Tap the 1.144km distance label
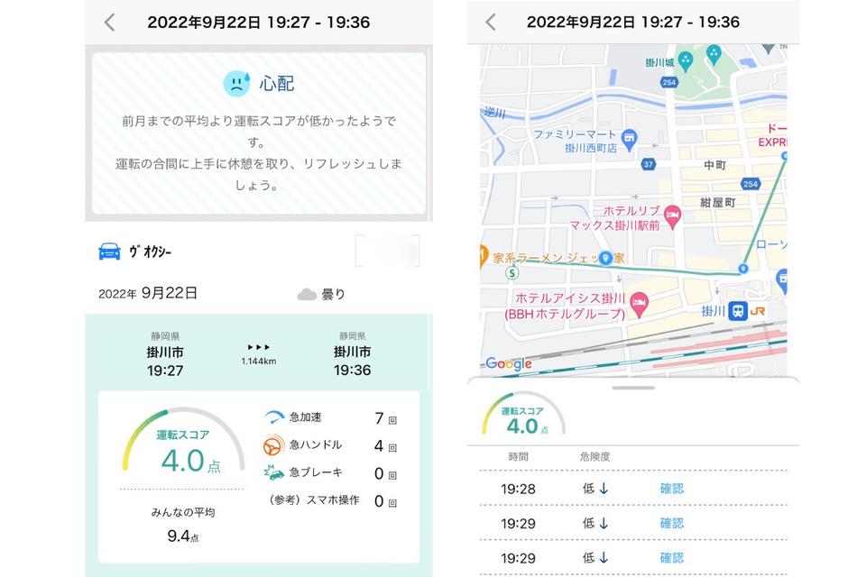Image resolution: width=866 pixels, height=577 pixels. tap(259, 362)
